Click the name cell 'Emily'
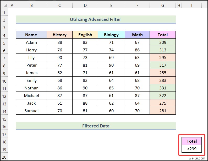 [x=31, y=80]
